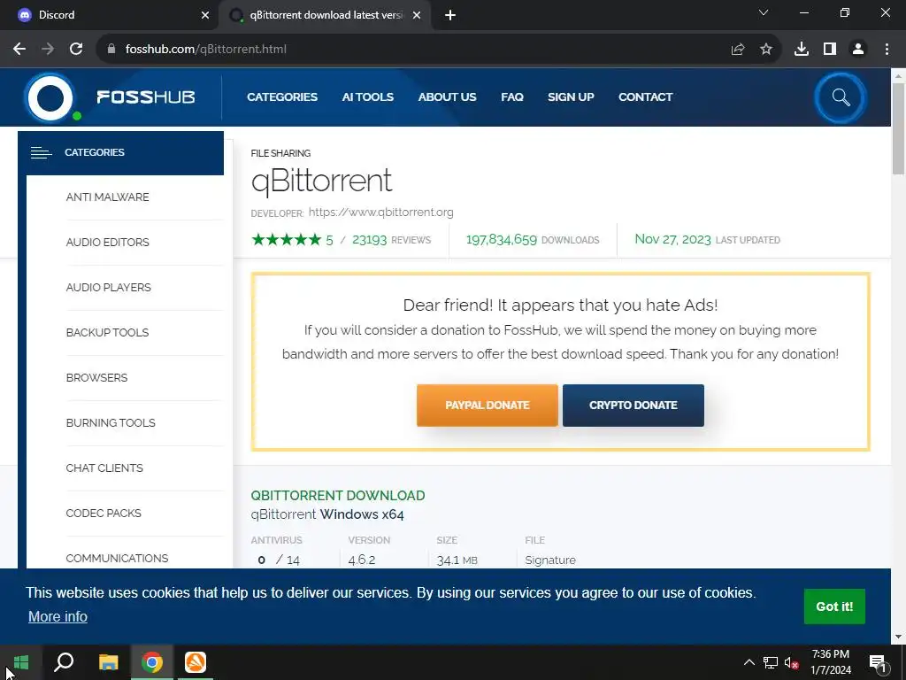906x680 pixels.
Task: Click the Categories hamburger lines icon
Action: [x=41, y=152]
